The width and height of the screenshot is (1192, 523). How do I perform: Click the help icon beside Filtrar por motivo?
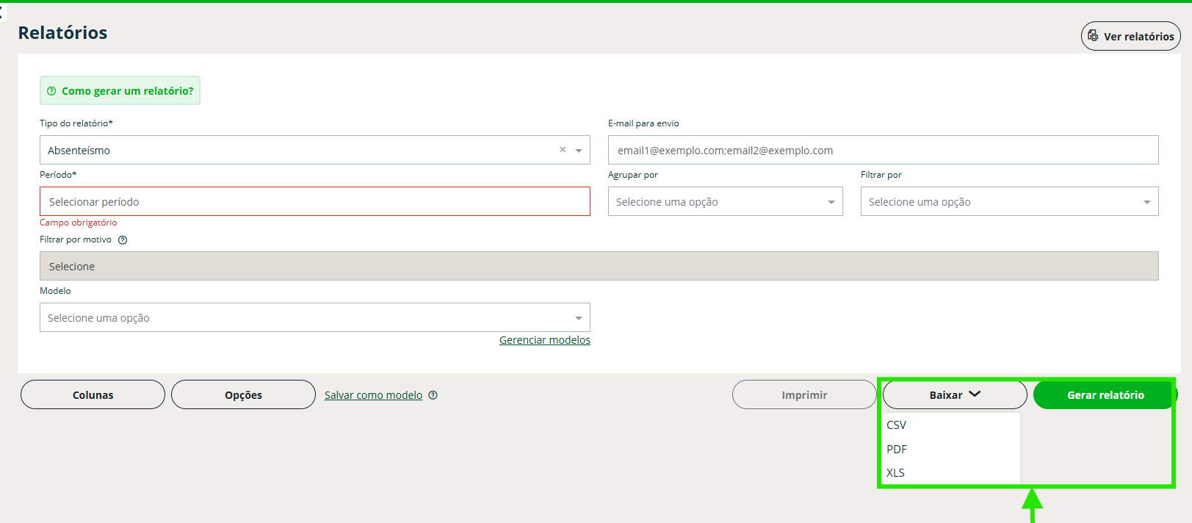[123, 240]
